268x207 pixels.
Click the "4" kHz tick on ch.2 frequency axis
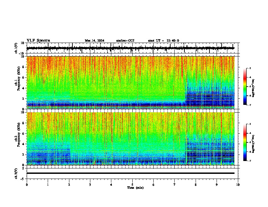click(x=24, y=144)
